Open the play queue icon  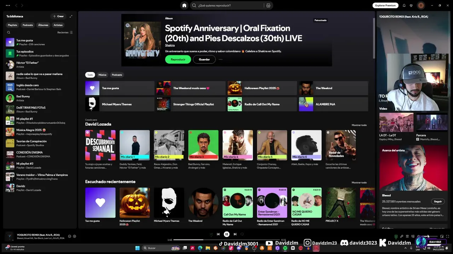click(407, 236)
